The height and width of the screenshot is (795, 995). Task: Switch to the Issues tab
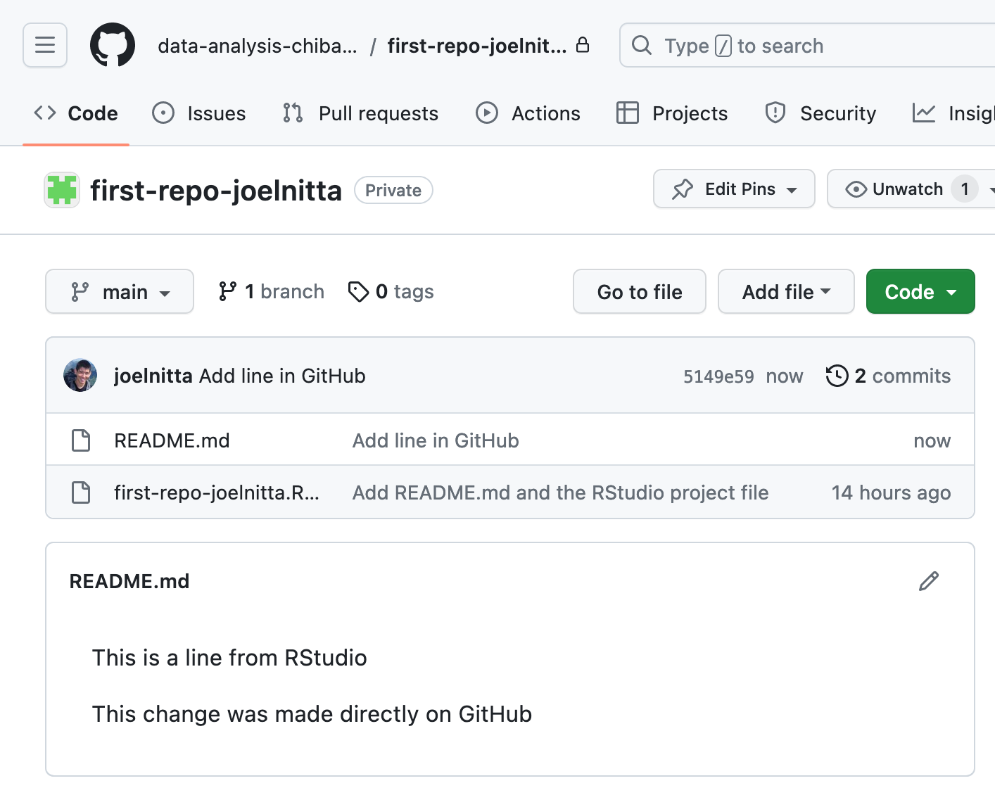click(x=199, y=113)
